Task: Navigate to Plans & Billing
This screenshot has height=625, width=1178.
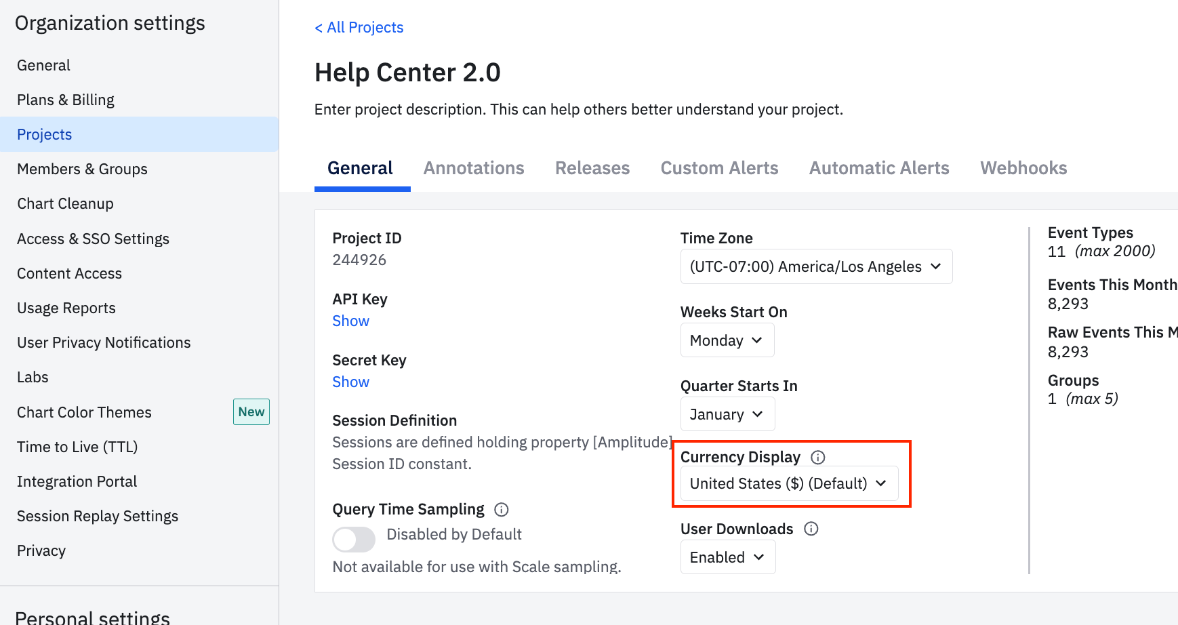Action: [x=66, y=100]
